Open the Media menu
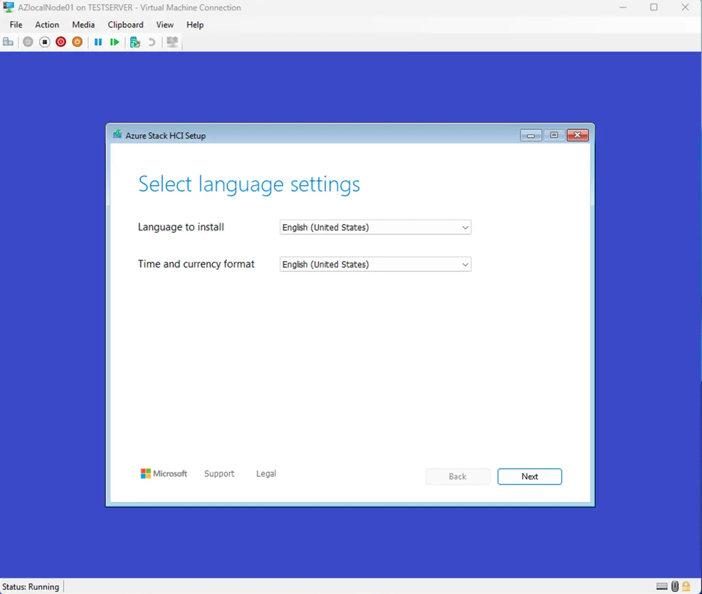This screenshot has width=702, height=594. point(84,25)
